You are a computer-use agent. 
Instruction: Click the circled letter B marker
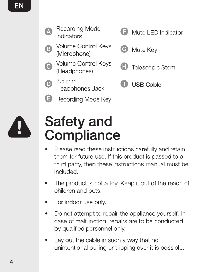coord(49,49)
